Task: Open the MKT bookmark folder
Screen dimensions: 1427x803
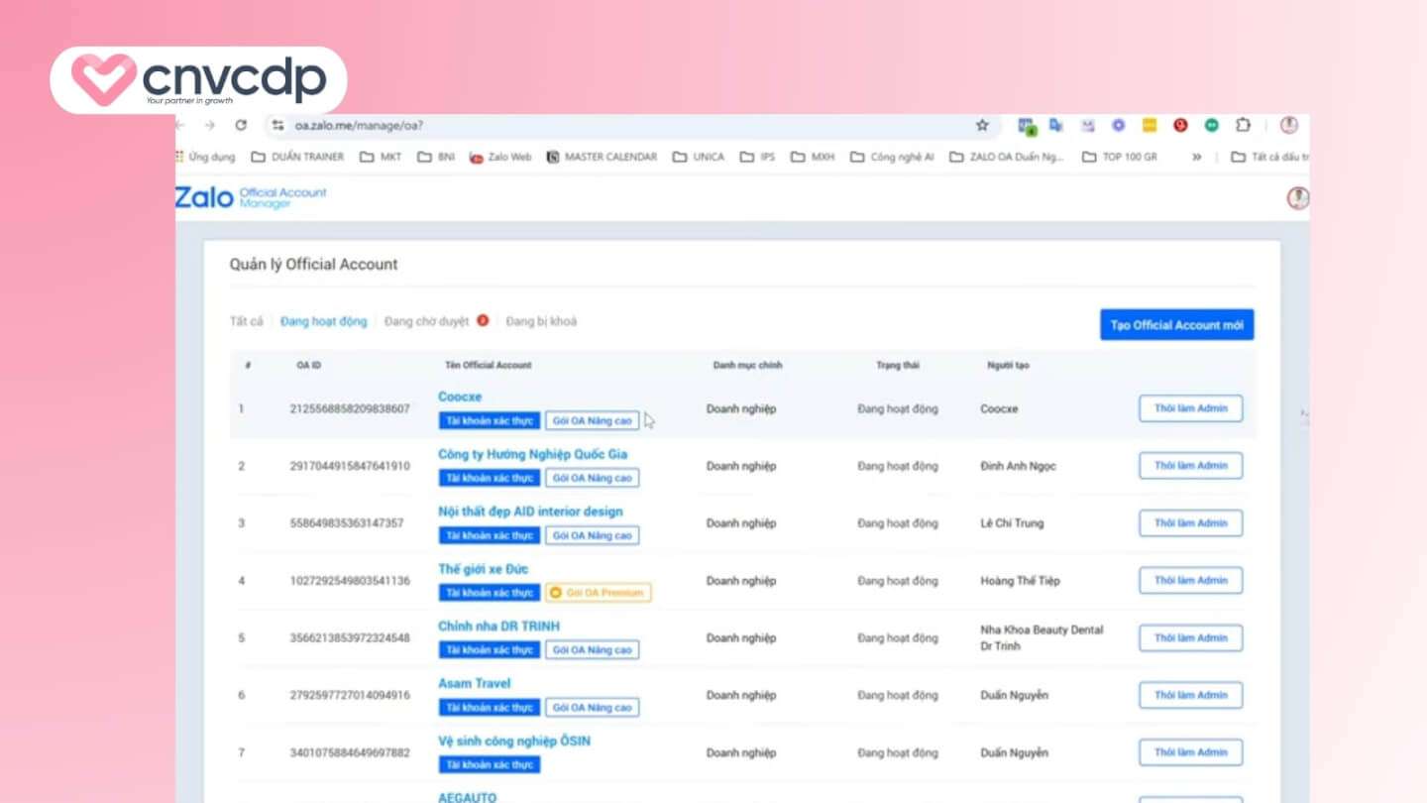Action: (x=381, y=157)
